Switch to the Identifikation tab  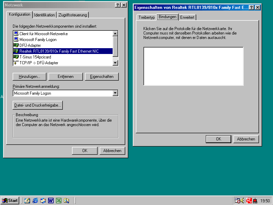coord(44,15)
